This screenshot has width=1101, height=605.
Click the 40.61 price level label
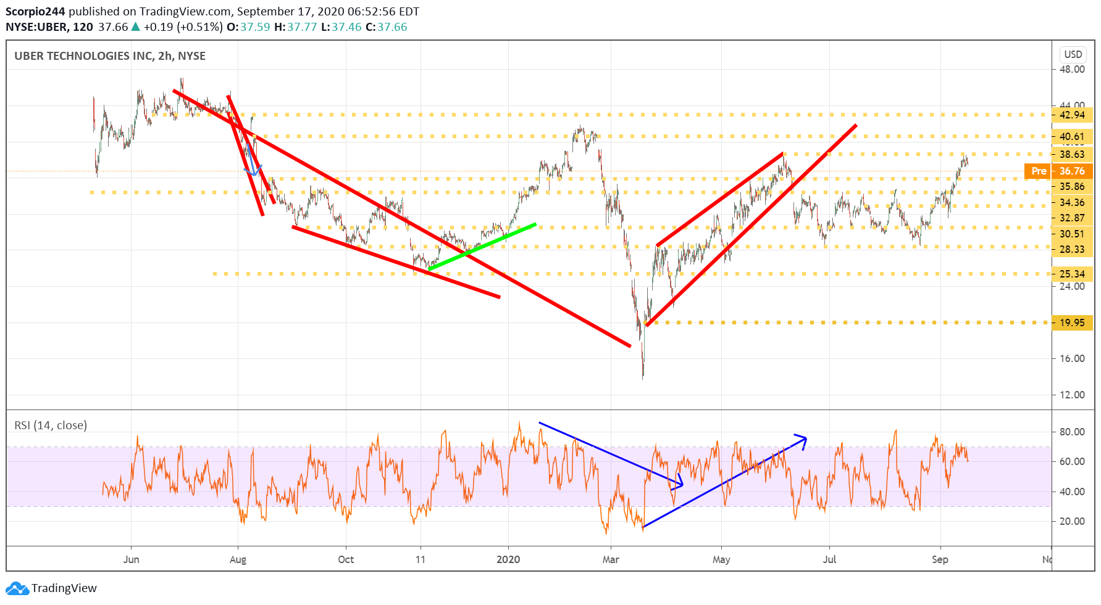pyautogui.click(x=1072, y=136)
